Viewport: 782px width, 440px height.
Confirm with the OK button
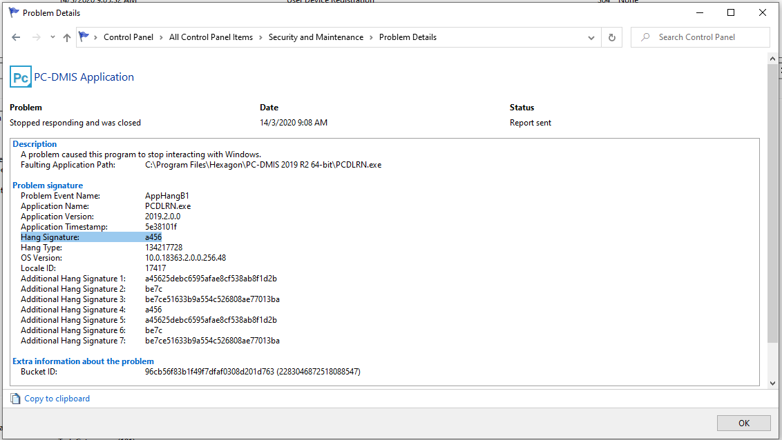click(x=743, y=423)
